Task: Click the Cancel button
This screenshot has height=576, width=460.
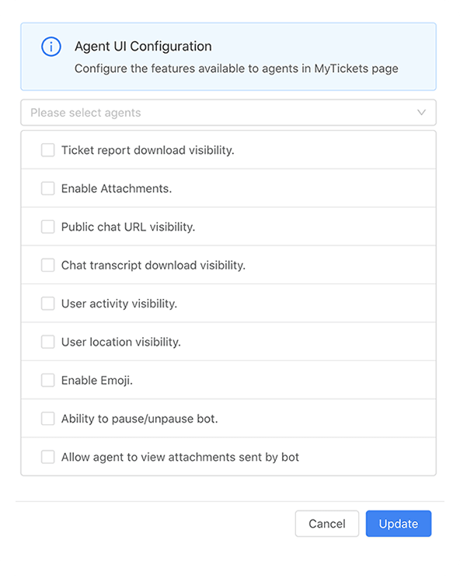Action: coord(327,524)
